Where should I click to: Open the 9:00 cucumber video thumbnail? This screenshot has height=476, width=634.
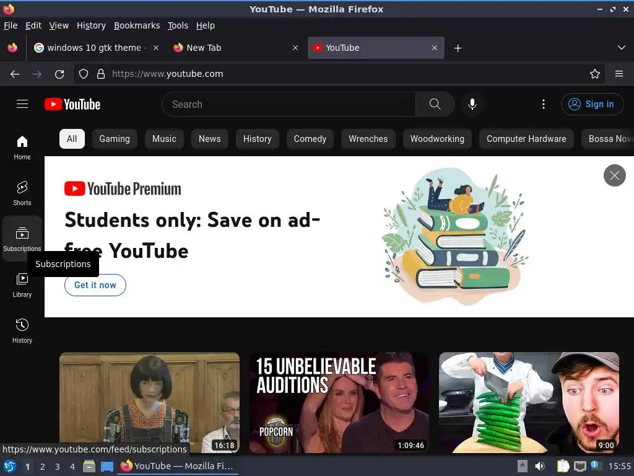529,402
